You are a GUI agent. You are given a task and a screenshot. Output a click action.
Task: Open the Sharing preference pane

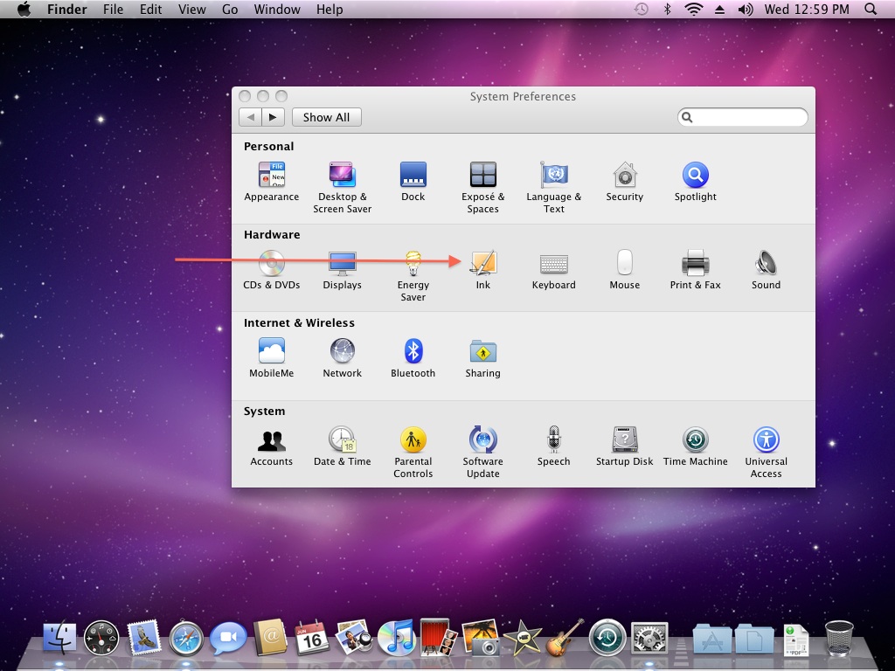click(x=482, y=358)
